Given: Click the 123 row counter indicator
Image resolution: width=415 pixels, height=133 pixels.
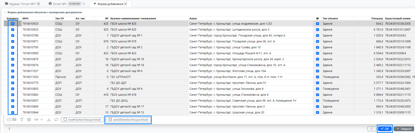Looking at the screenshot, I should pyautogui.click(x=36, y=120).
